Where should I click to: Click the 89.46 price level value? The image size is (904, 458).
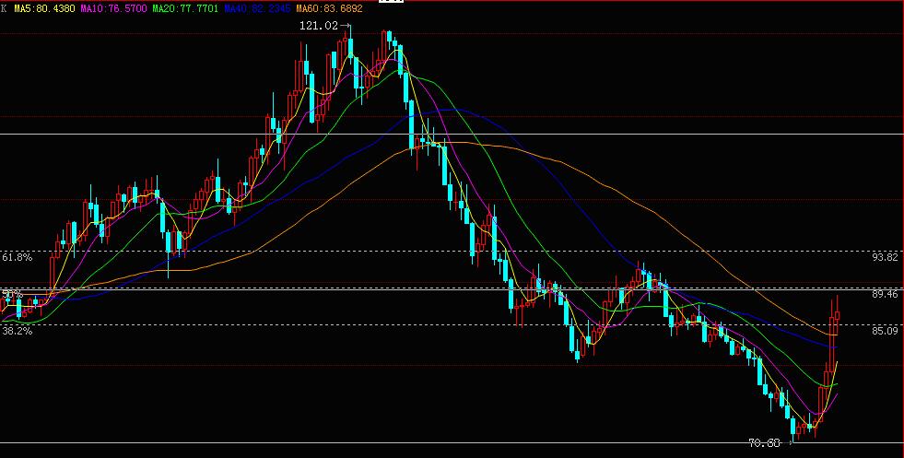coord(886,294)
